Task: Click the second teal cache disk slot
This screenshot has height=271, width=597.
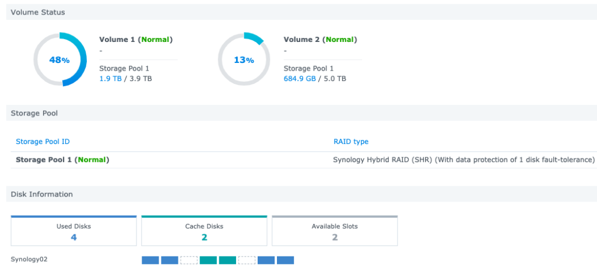Action: (x=227, y=260)
